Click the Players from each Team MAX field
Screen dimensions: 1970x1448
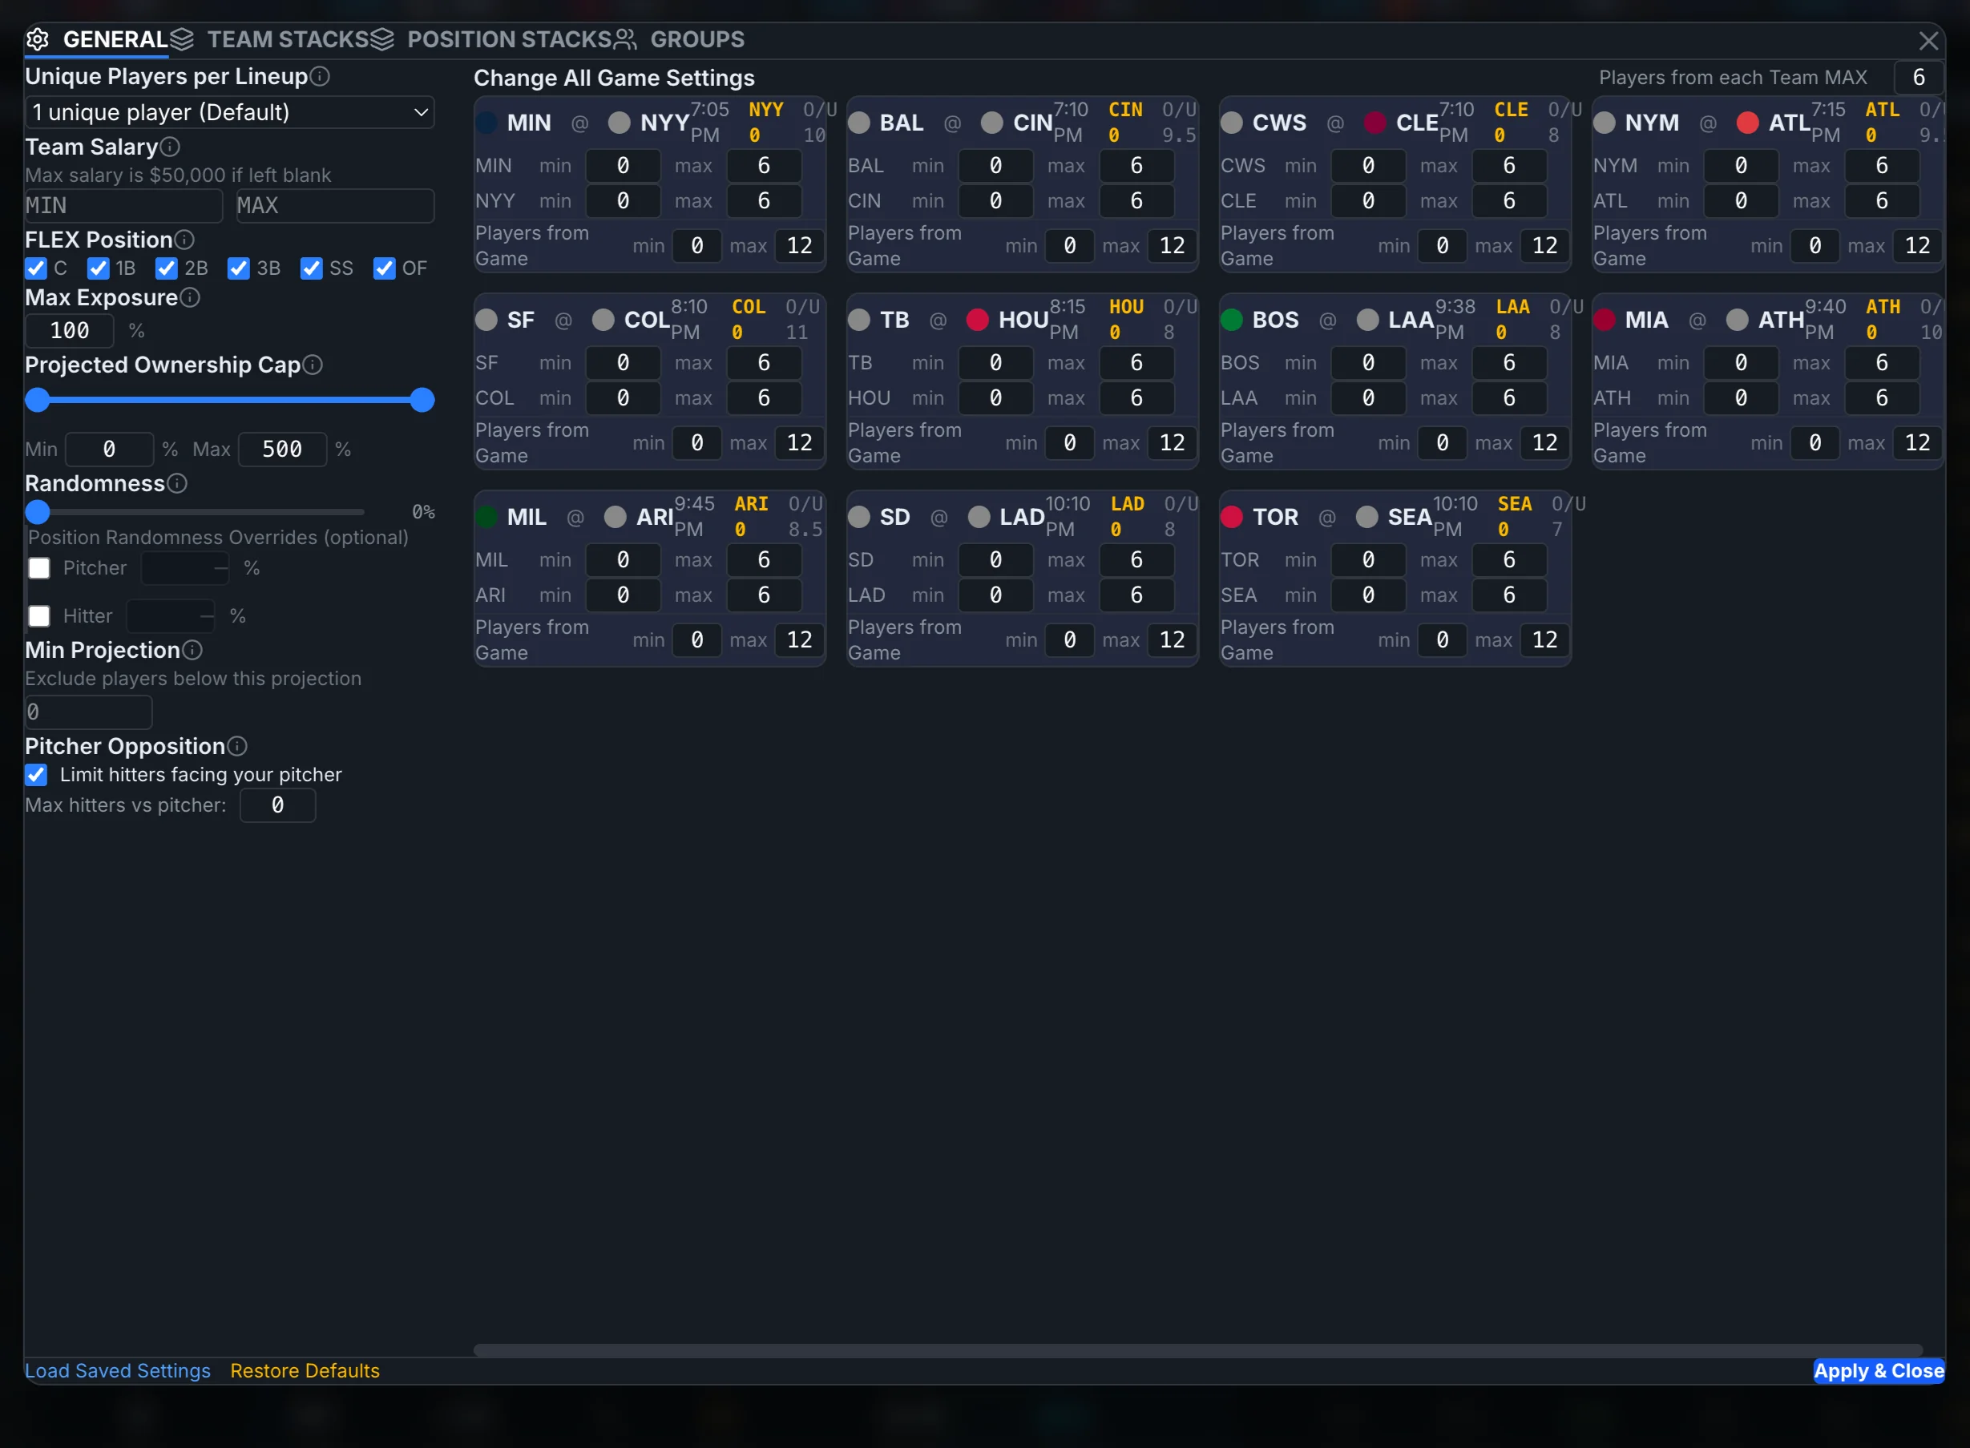pyautogui.click(x=1918, y=77)
